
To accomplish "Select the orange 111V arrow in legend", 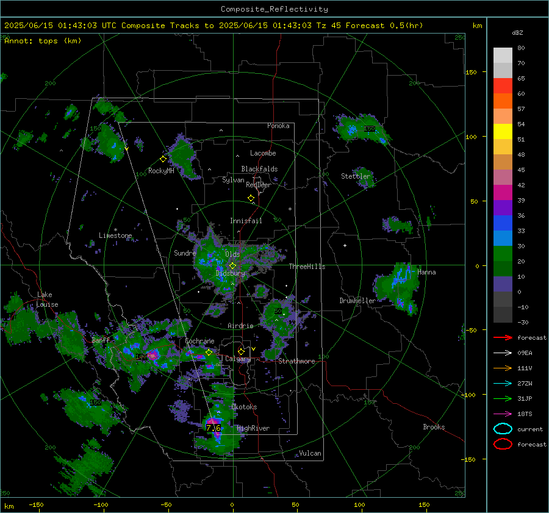I will (503, 368).
